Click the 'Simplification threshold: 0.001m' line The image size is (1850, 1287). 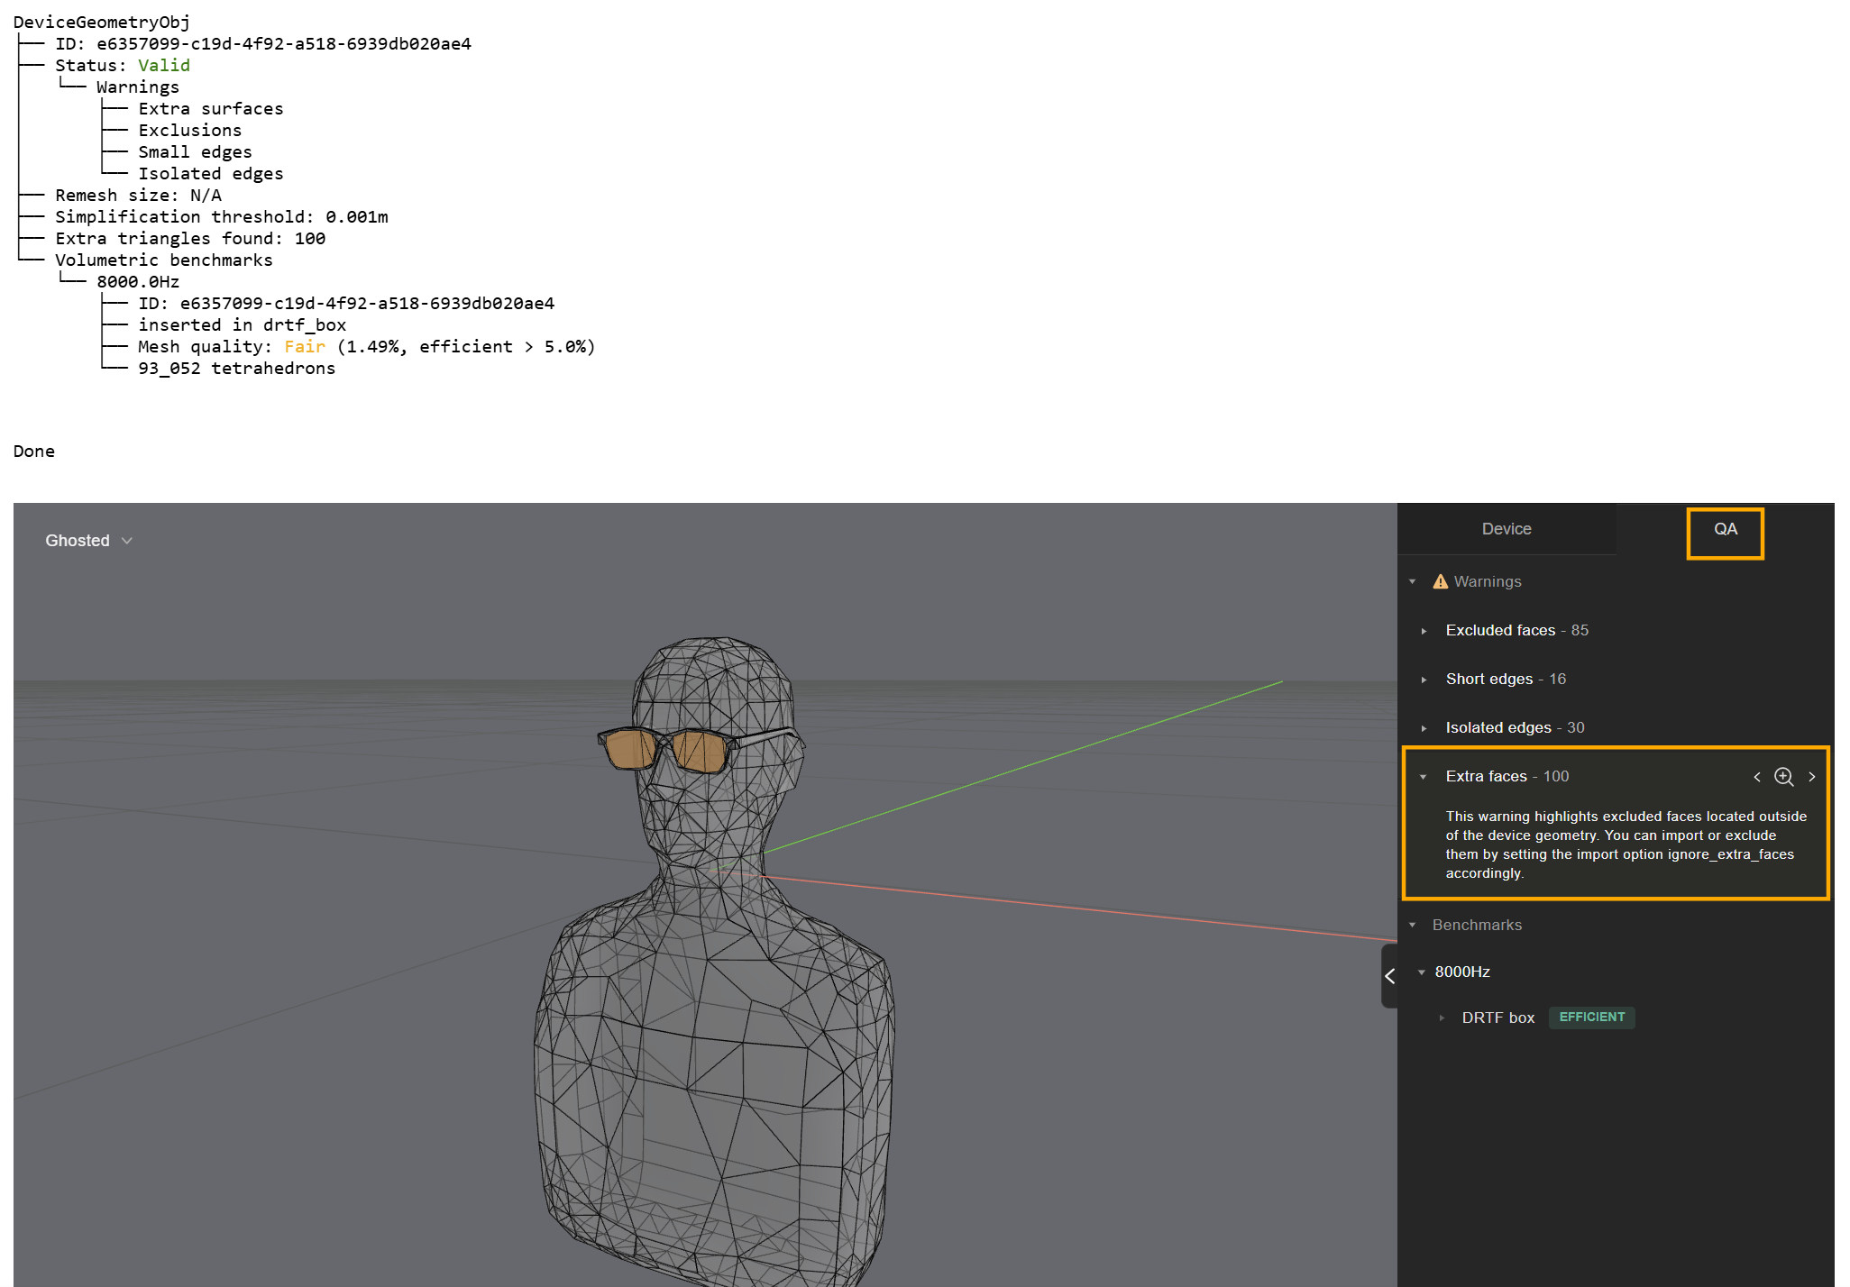coord(222,217)
